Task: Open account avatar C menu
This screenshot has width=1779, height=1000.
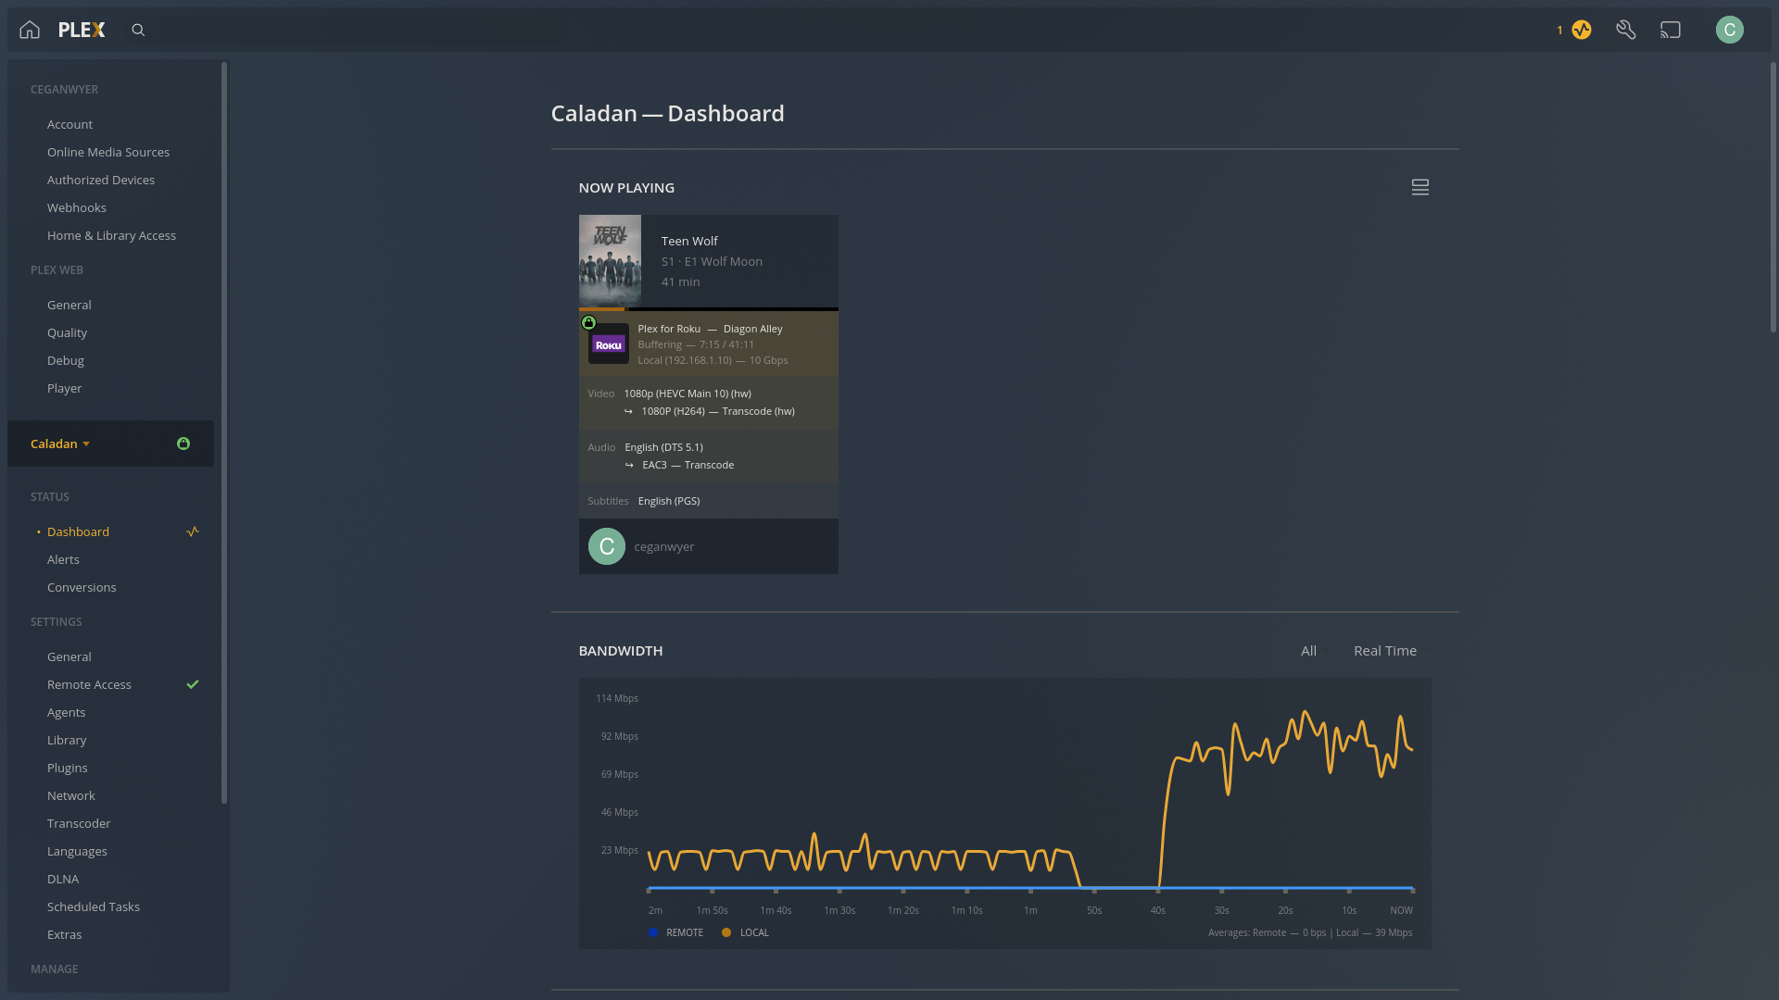Action: pyautogui.click(x=1729, y=30)
